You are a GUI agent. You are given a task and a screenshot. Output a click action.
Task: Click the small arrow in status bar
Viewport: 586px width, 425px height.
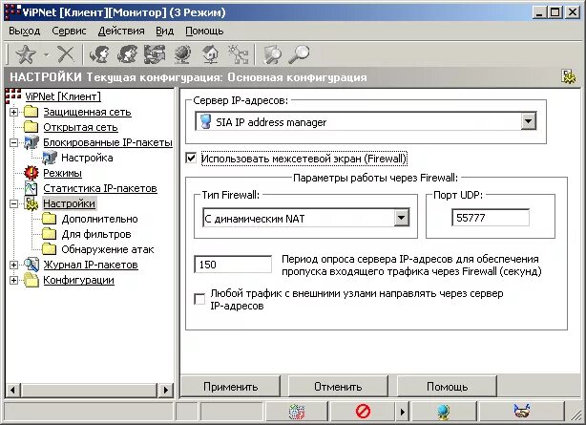402,412
